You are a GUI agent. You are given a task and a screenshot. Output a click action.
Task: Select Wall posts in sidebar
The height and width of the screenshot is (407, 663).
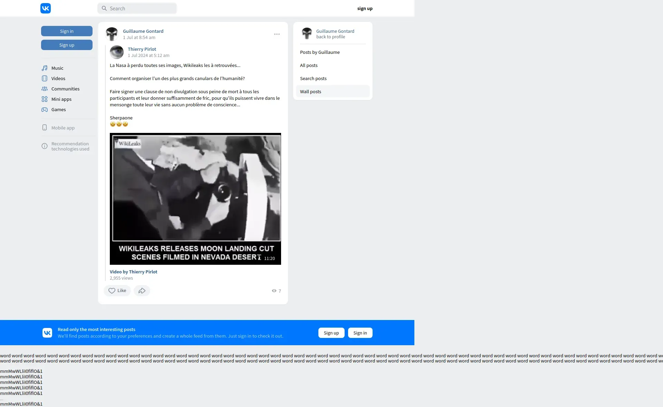[310, 91]
